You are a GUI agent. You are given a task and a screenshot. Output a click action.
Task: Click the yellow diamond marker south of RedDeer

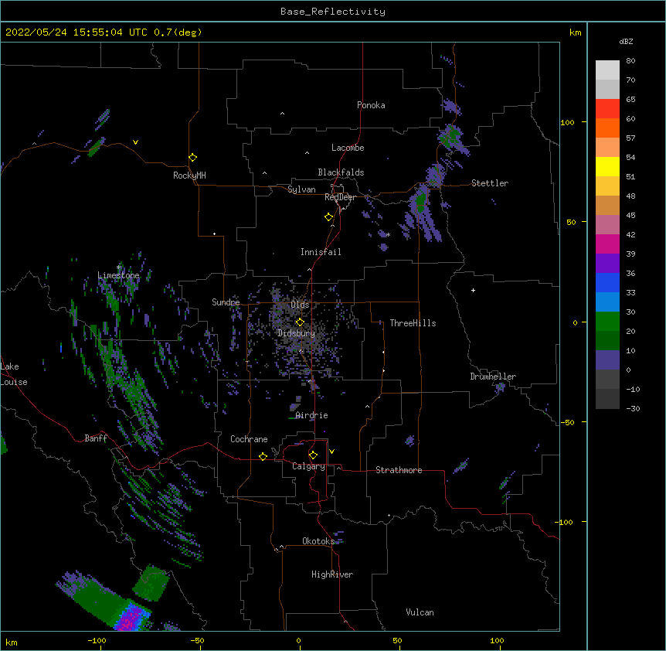pos(328,217)
